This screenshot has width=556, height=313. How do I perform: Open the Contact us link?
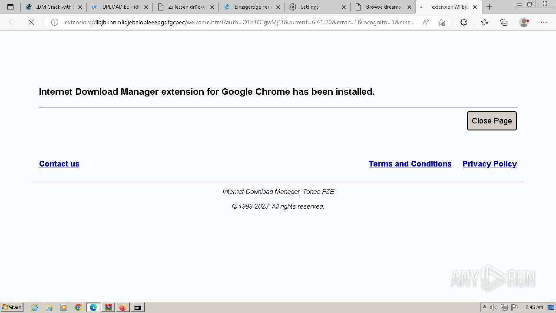59,164
